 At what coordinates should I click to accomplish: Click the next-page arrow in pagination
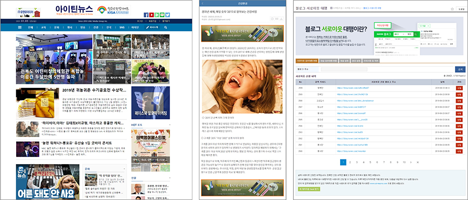411,162
